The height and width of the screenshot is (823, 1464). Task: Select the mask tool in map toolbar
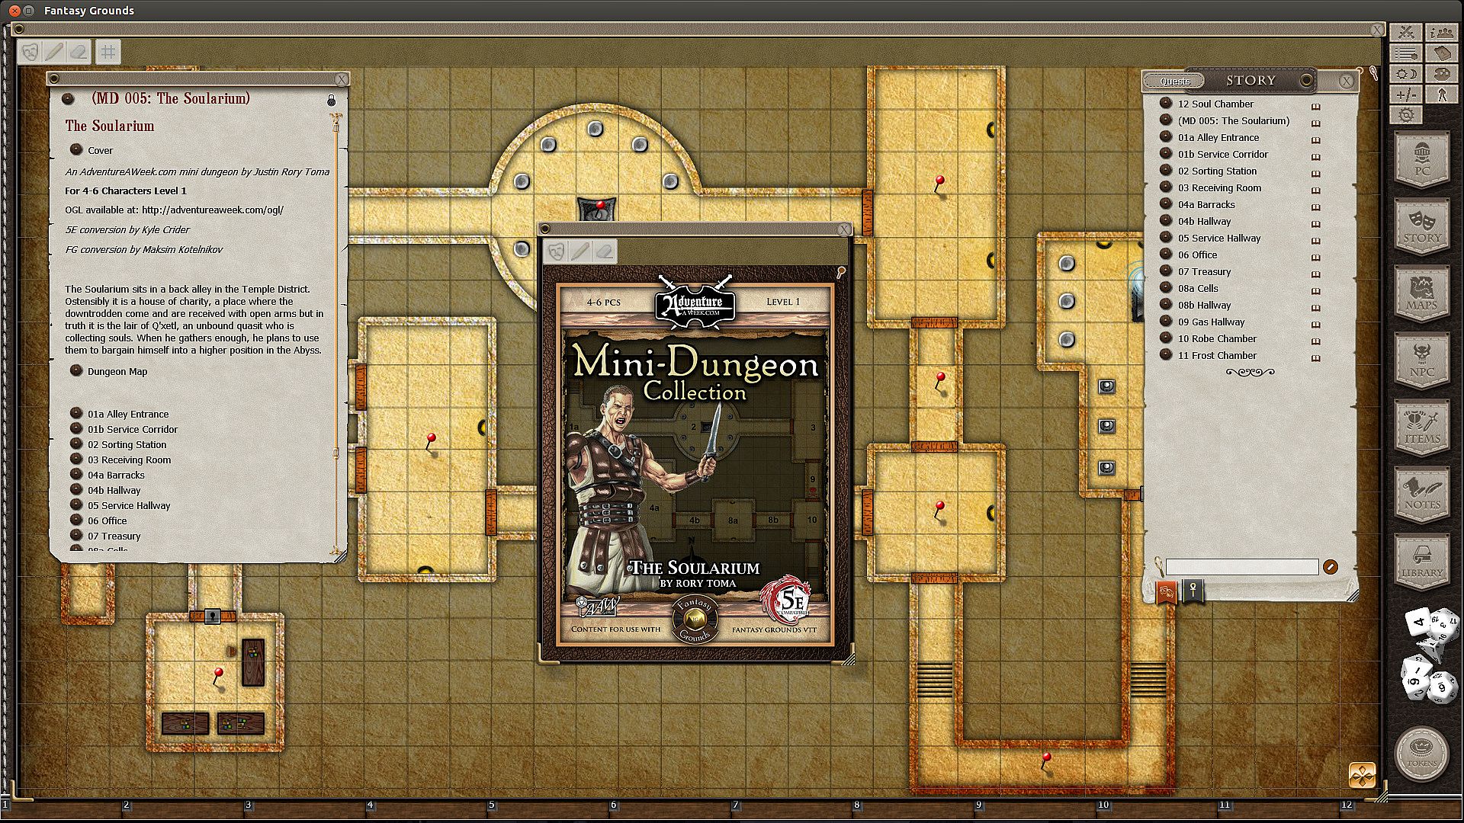pos(30,52)
